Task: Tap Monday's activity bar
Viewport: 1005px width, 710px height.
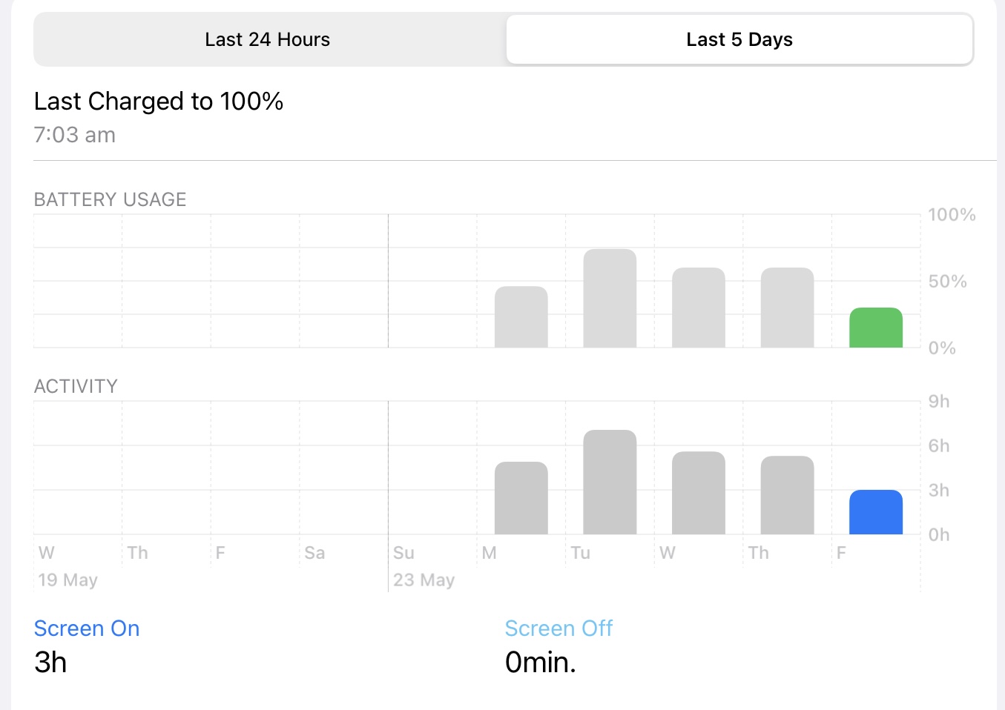Action: pyautogui.click(x=521, y=498)
